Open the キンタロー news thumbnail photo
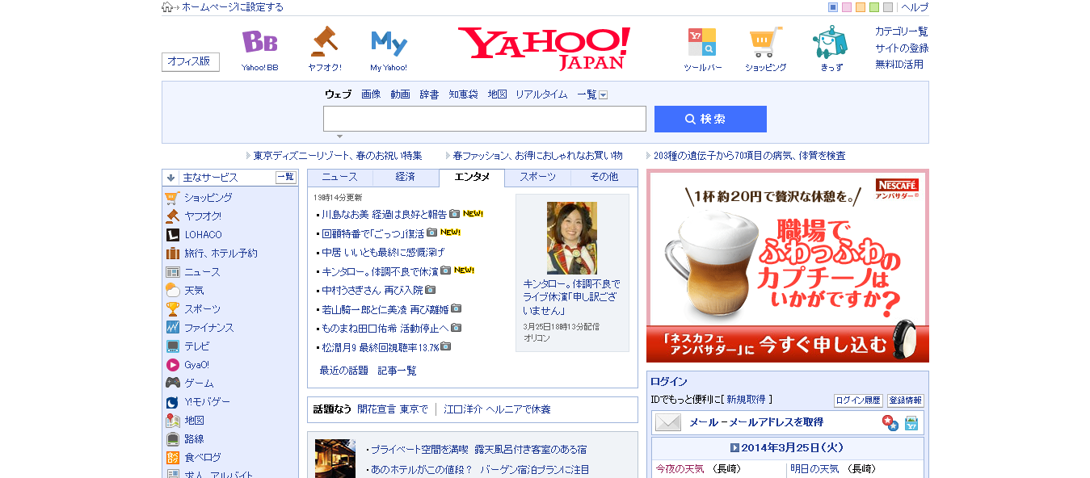Image resolution: width=1090 pixels, height=478 pixels. click(x=572, y=238)
